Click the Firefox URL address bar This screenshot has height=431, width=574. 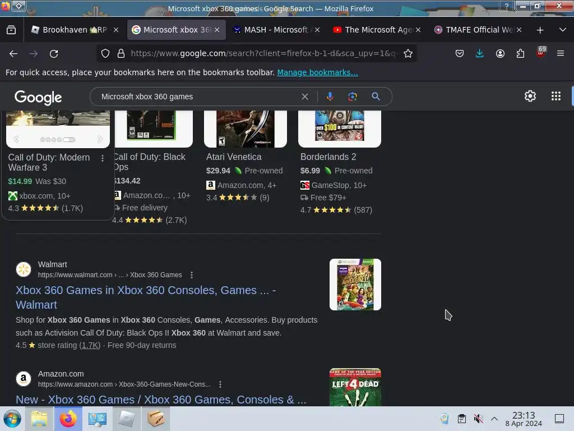[x=263, y=53]
